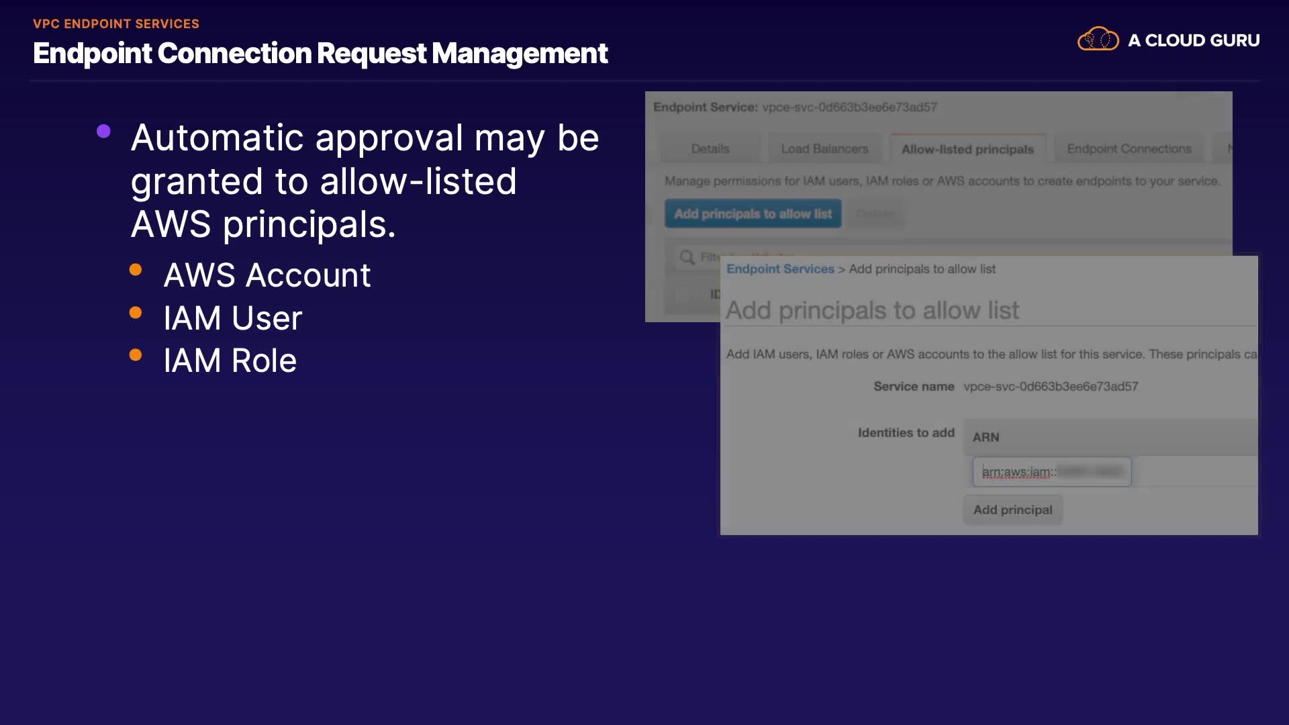1289x725 pixels.
Task: Click the IAM Role bullet item
Action: (x=230, y=360)
